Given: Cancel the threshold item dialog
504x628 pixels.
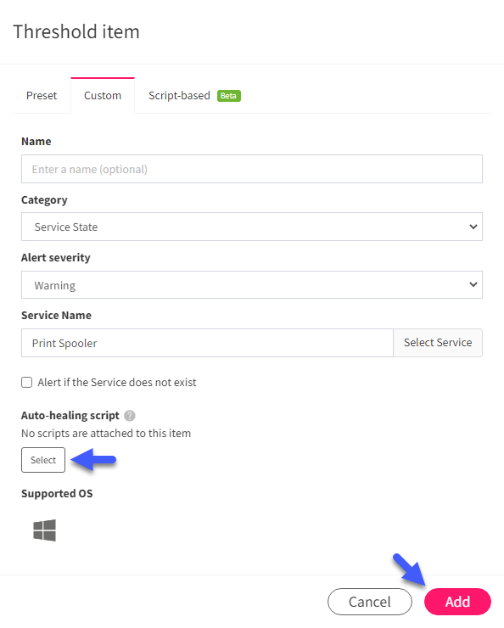Looking at the screenshot, I should (x=369, y=602).
